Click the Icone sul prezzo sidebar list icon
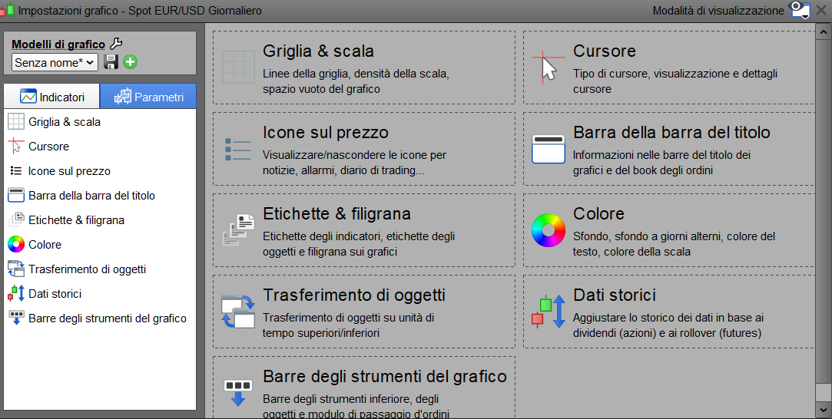The image size is (832, 419). pos(16,170)
